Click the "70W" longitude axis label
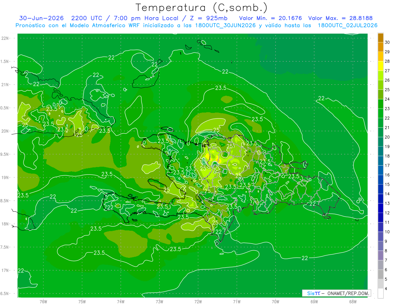This screenshot has height=306, width=396. pyautogui.click(x=276, y=302)
